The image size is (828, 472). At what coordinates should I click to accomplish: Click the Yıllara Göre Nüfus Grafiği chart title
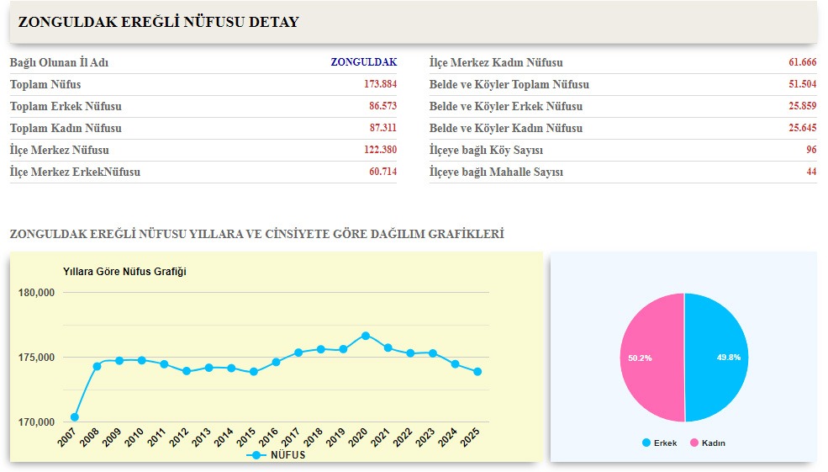[124, 272]
